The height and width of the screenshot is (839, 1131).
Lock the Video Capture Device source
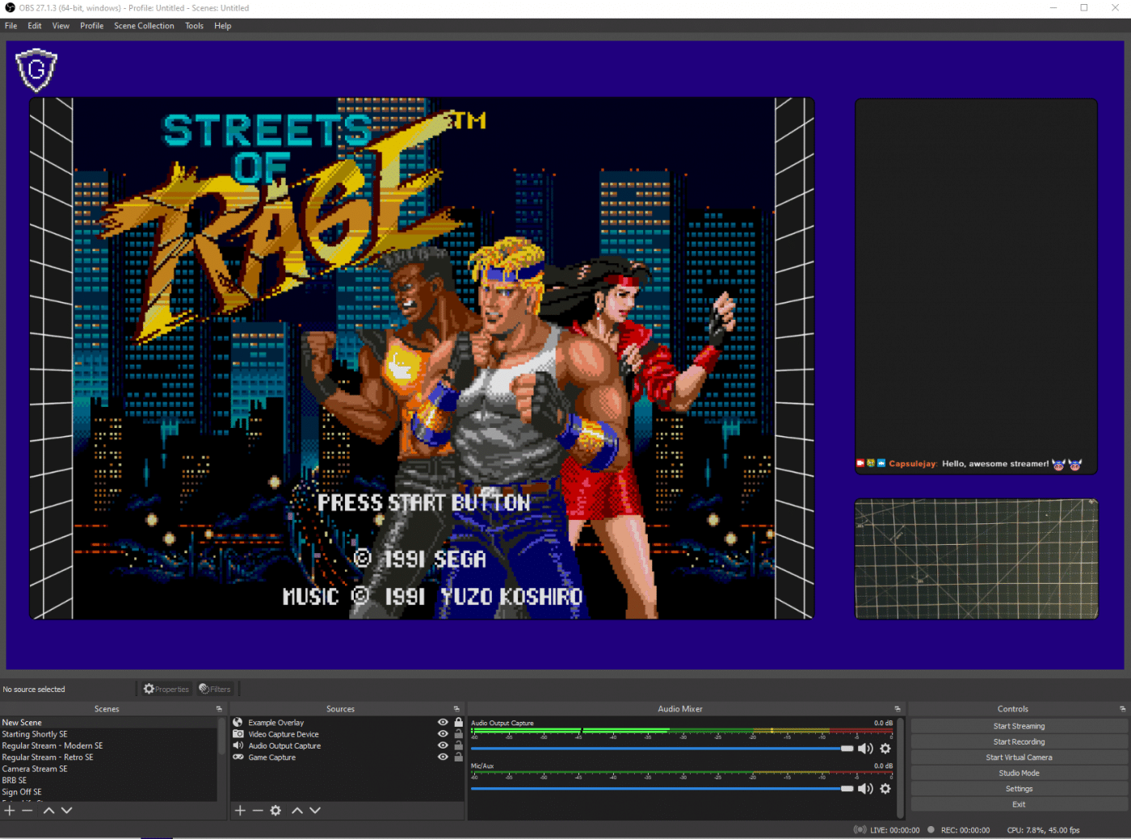coord(459,734)
